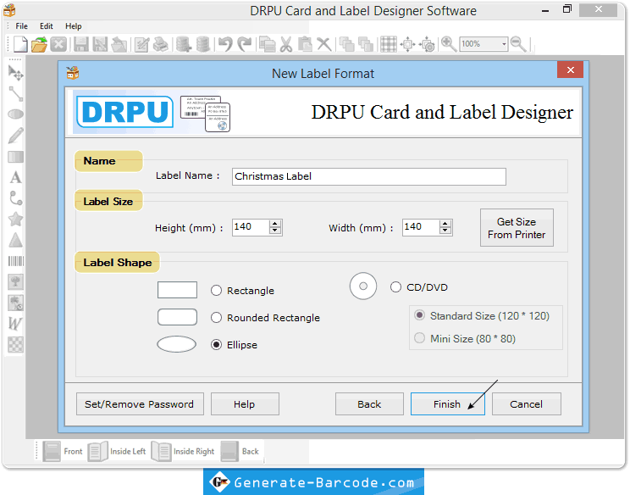Screen dimensions: 630x495
Task: Choose Standard Size (120 * 120) option
Action: (x=419, y=315)
